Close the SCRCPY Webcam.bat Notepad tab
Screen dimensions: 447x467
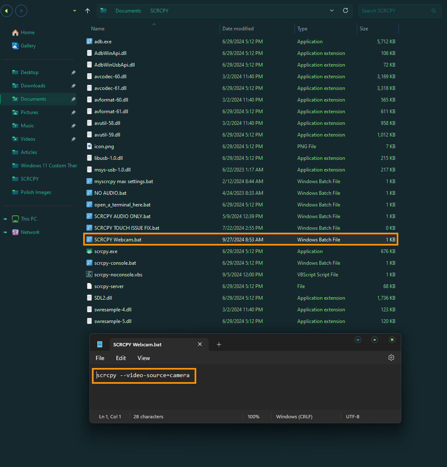coord(200,344)
